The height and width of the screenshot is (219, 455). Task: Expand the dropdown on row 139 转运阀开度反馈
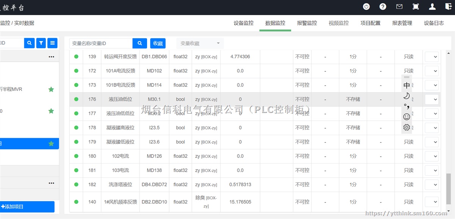[431, 57]
